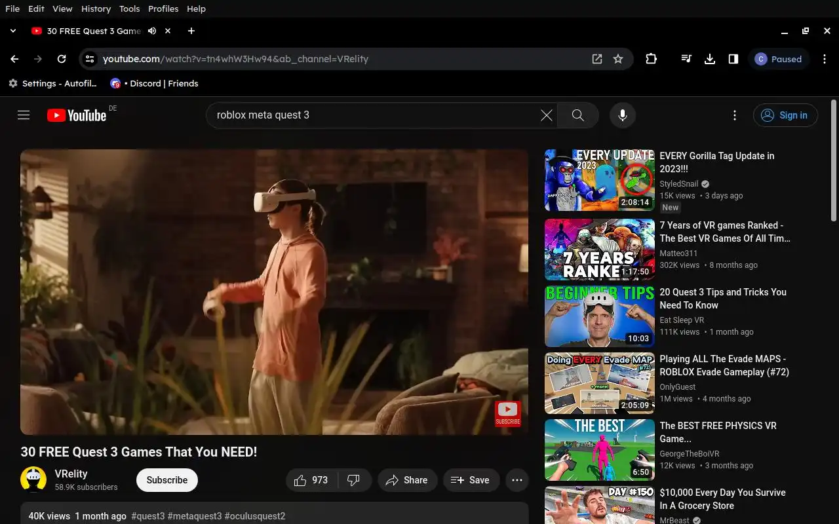Click the Subscribe watermark on video
Screen dimensions: 839x524
[508, 414]
